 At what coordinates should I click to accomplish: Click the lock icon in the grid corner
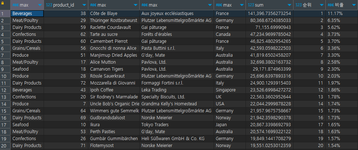click(3, 3)
